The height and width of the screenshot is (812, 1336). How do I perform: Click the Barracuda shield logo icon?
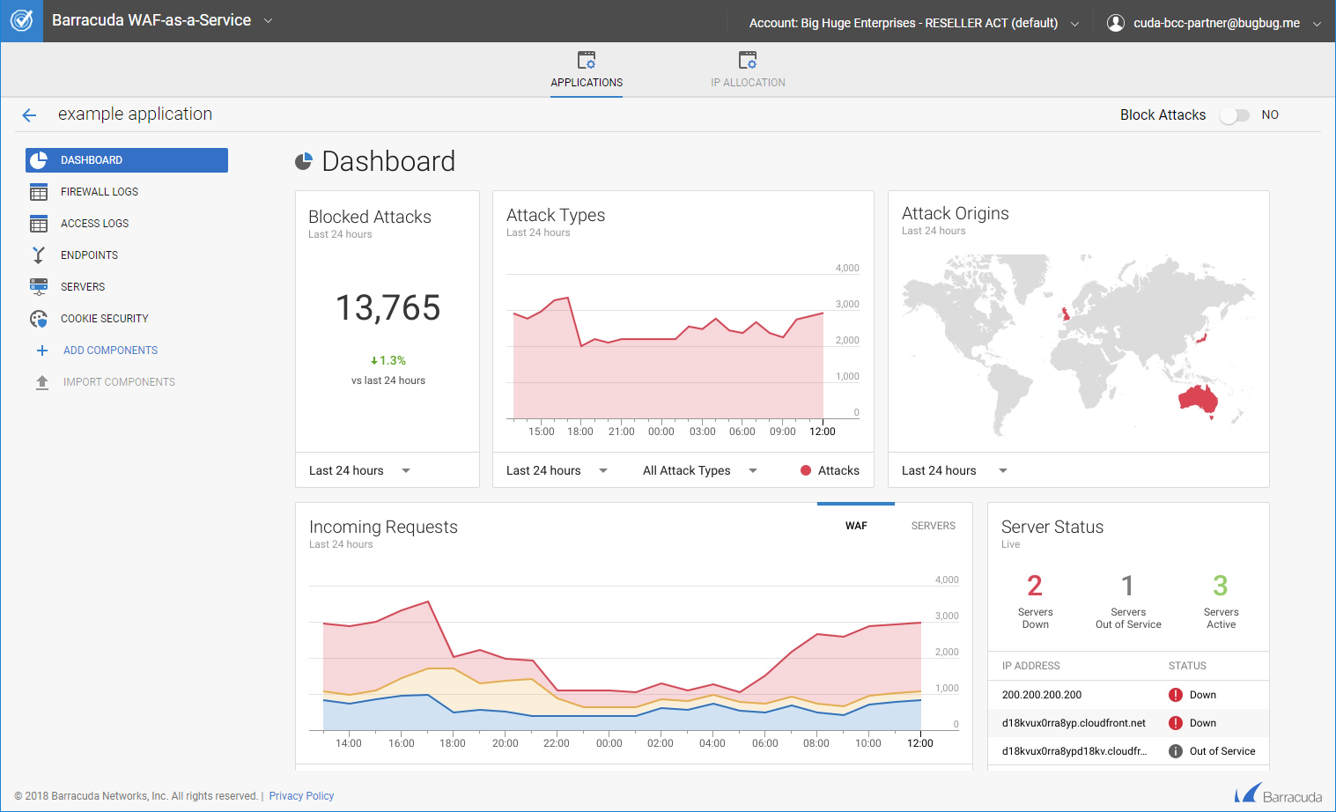21,20
